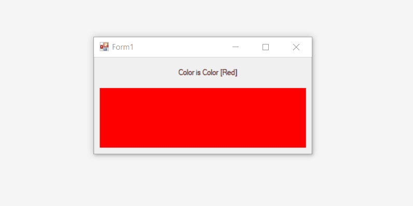Click the gray strip below the red panel
This screenshot has width=413, height=206.
[203, 151]
